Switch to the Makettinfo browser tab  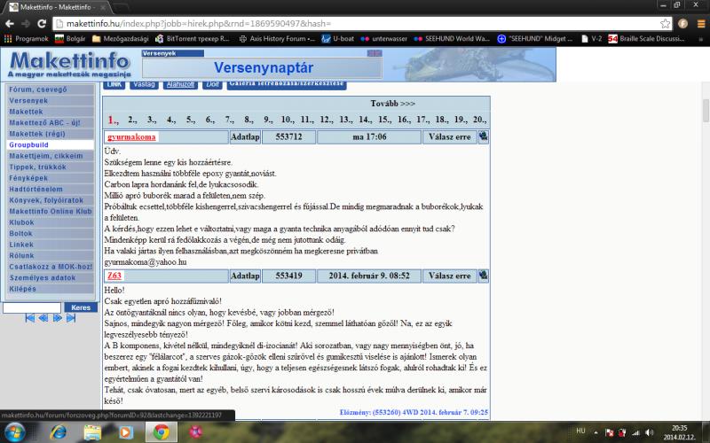53,6
